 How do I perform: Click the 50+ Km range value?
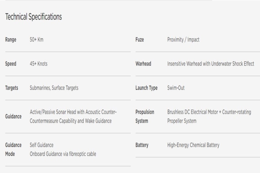coord(37,40)
